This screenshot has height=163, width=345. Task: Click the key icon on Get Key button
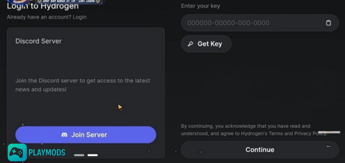pyautogui.click(x=190, y=44)
